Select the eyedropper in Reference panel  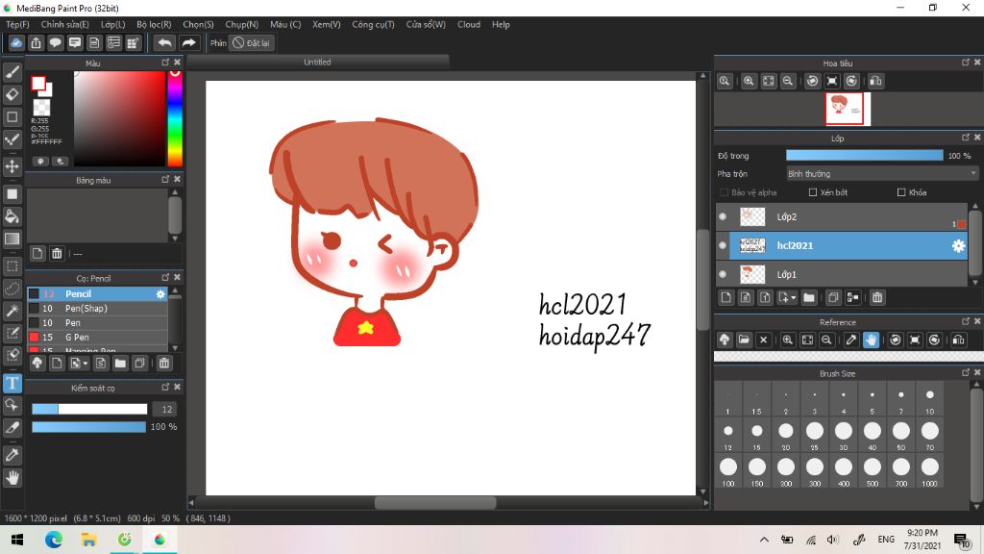pos(851,340)
